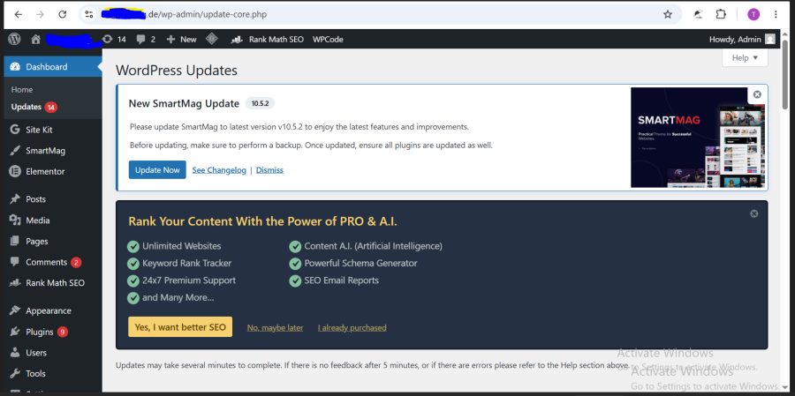This screenshot has height=396, width=795.
Task: Click the WordPress Updates heading
Action: (x=177, y=71)
